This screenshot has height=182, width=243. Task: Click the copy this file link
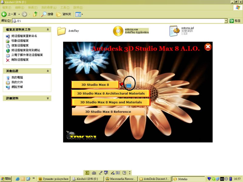20,45
